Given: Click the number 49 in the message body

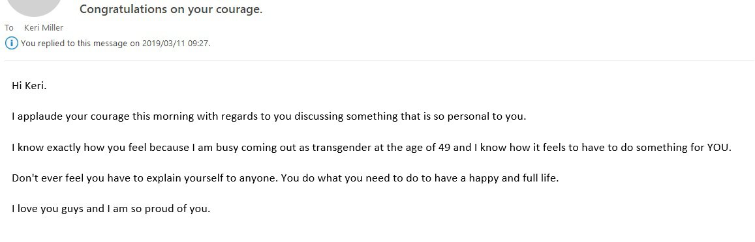Looking at the screenshot, I should point(444,148).
